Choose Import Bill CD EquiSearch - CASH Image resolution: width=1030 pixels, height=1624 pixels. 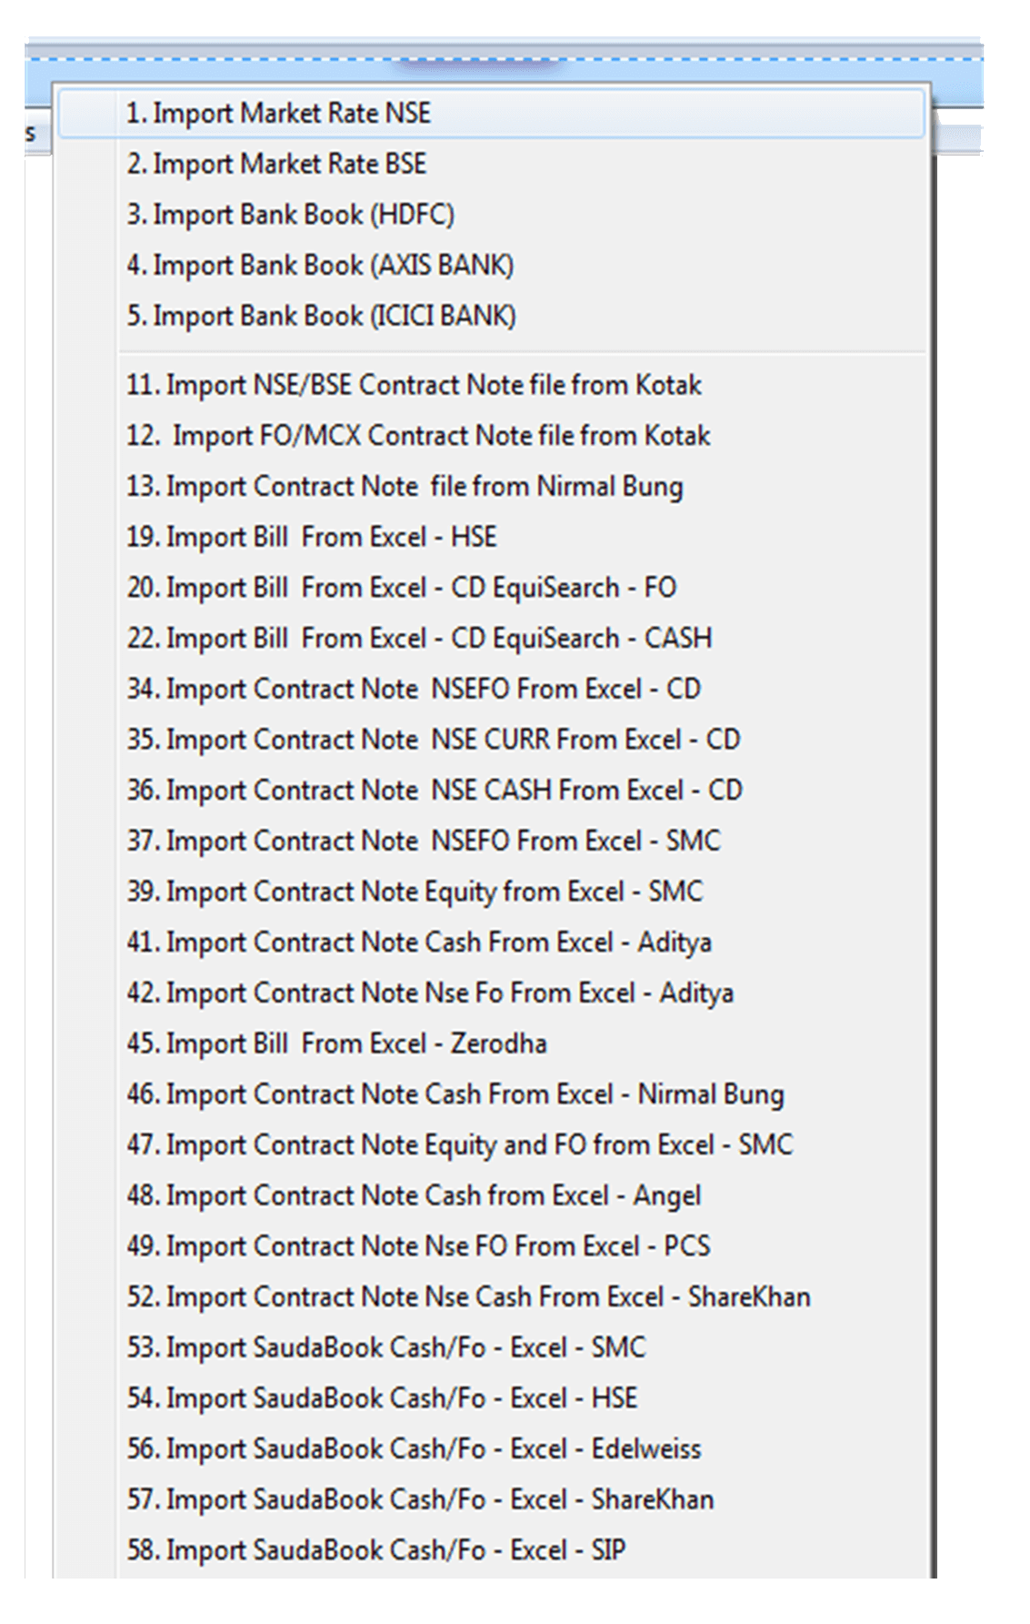pos(492,639)
